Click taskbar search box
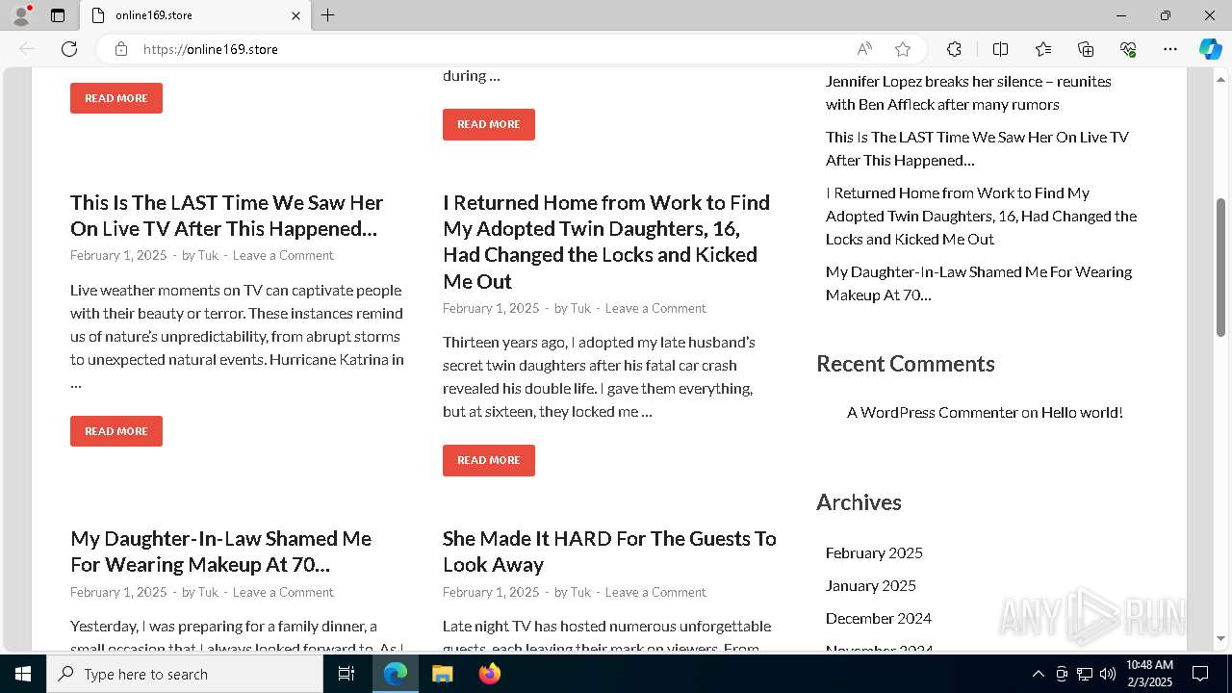1232x693 pixels. click(x=185, y=674)
